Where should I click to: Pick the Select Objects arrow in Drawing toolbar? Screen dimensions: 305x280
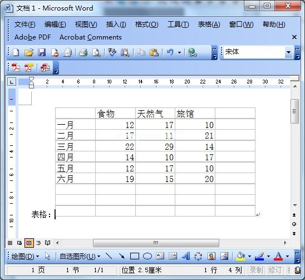pos(47,256)
